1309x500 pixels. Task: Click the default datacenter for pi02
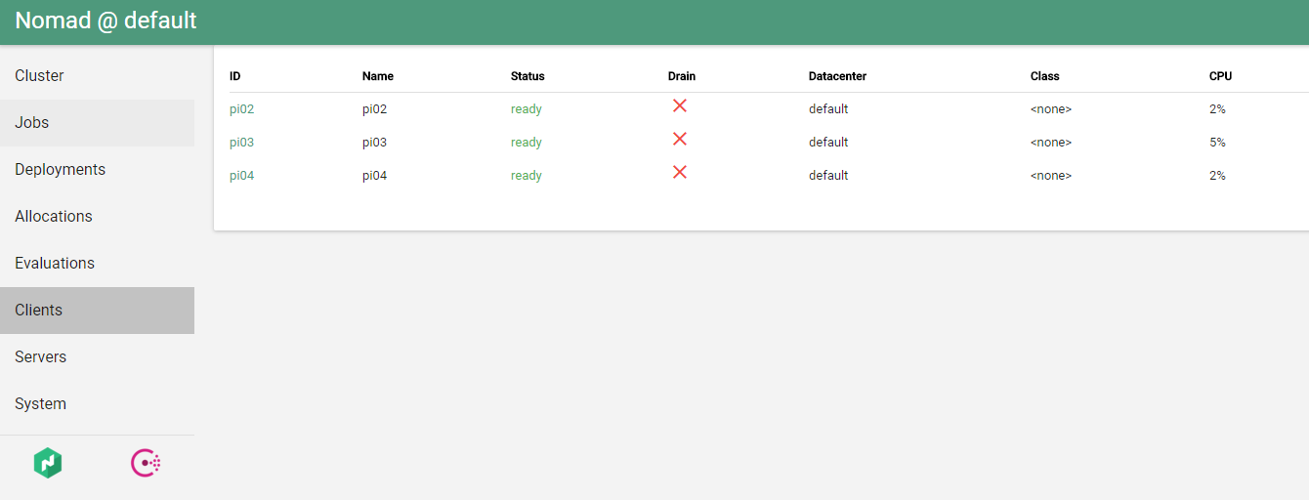[x=828, y=109]
